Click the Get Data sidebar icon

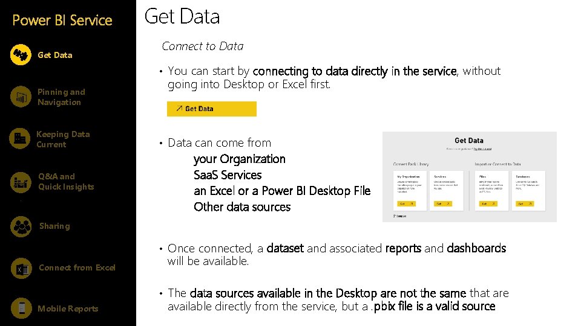coord(21,55)
